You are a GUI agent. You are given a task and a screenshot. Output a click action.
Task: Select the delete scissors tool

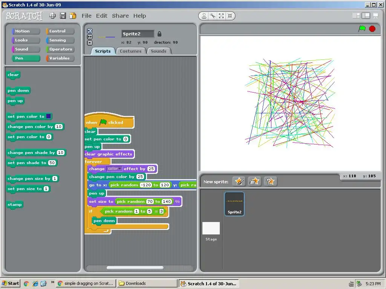click(213, 16)
